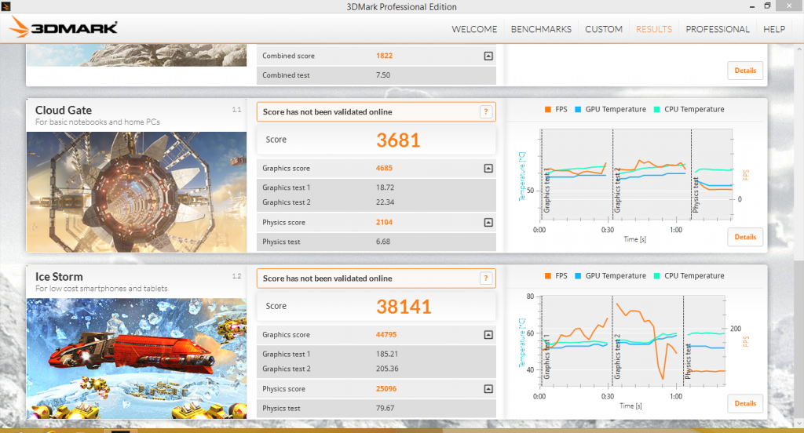The image size is (804, 433).
Task: Go to the WELCOME tab
Action: [474, 29]
